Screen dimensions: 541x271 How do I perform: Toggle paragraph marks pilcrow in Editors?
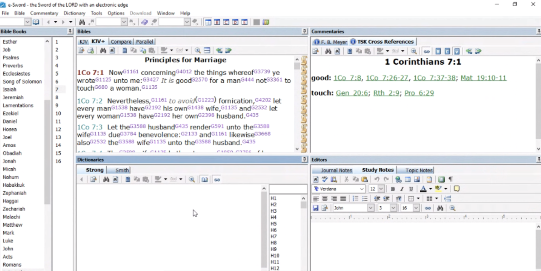[451, 179]
